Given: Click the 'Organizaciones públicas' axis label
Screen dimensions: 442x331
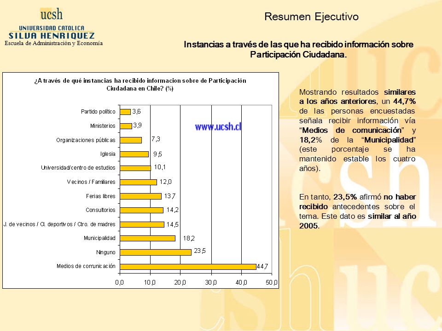Looking at the screenshot, I should pyautogui.click(x=86, y=140).
